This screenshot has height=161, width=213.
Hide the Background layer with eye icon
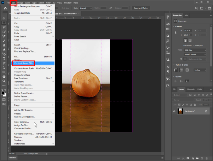[x=174, y=111]
